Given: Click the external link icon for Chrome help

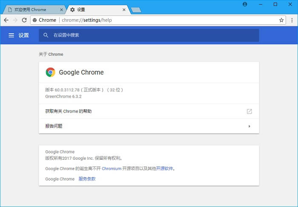Looking at the screenshot, I should (x=249, y=112).
